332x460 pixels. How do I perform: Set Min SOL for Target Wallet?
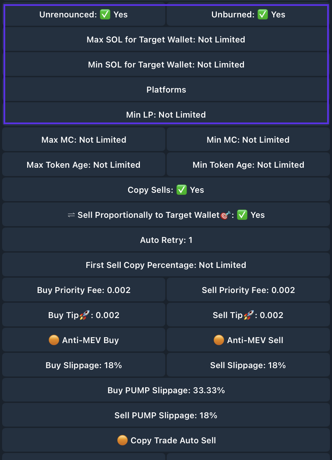(166, 65)
